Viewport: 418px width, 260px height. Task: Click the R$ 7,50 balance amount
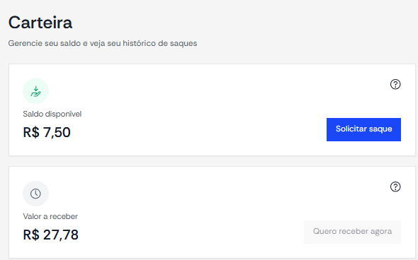tap(47, 132)
